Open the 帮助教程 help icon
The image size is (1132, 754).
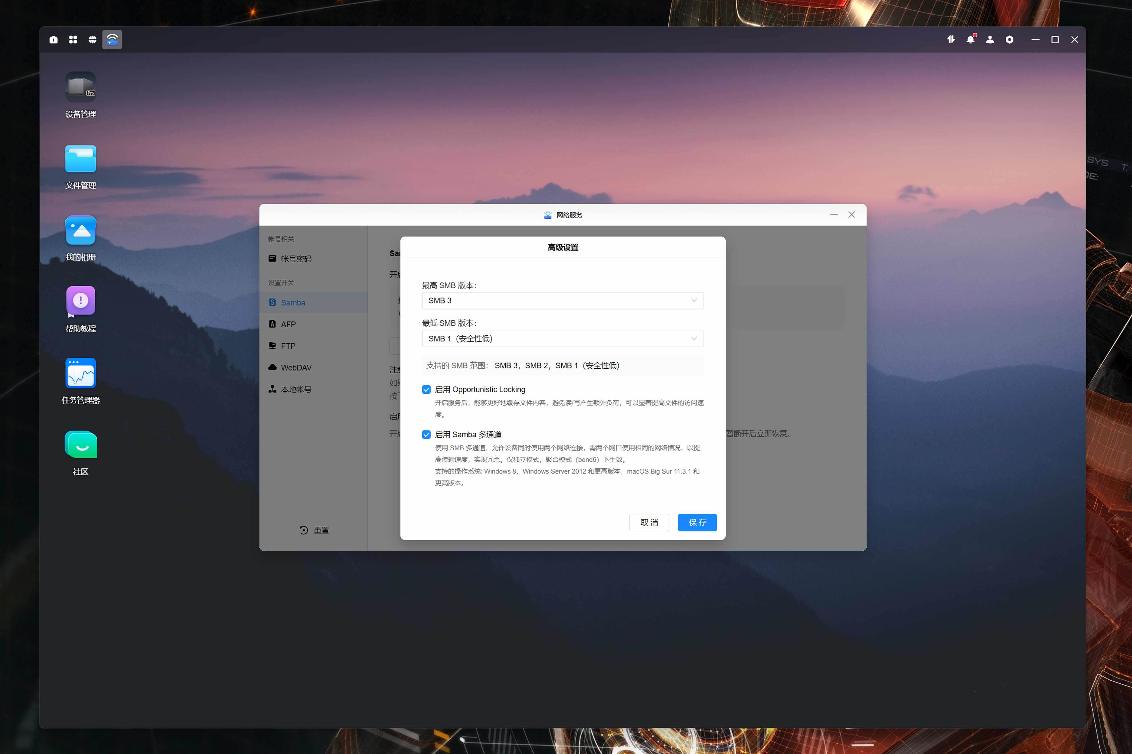80,301
